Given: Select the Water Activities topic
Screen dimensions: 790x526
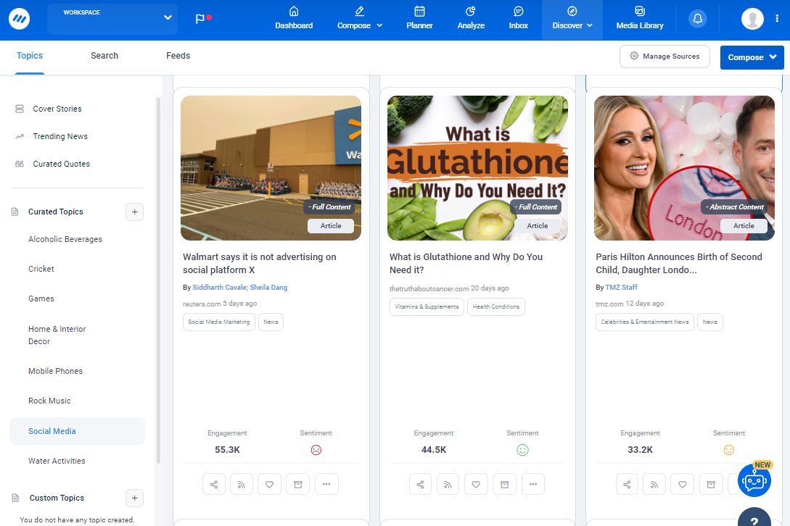Looking at the screenshot, I should pos(57,461).
